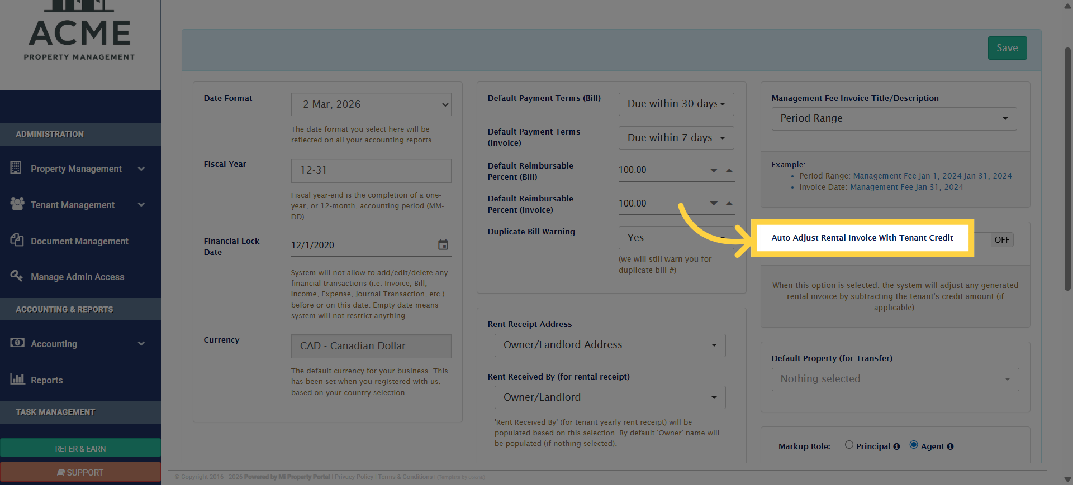Expand the Property Management menu chevron

[141, 169]
